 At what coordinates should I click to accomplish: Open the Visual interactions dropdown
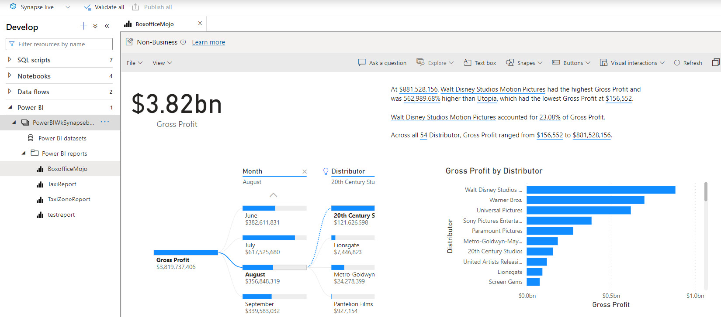(x=632, y=63)
